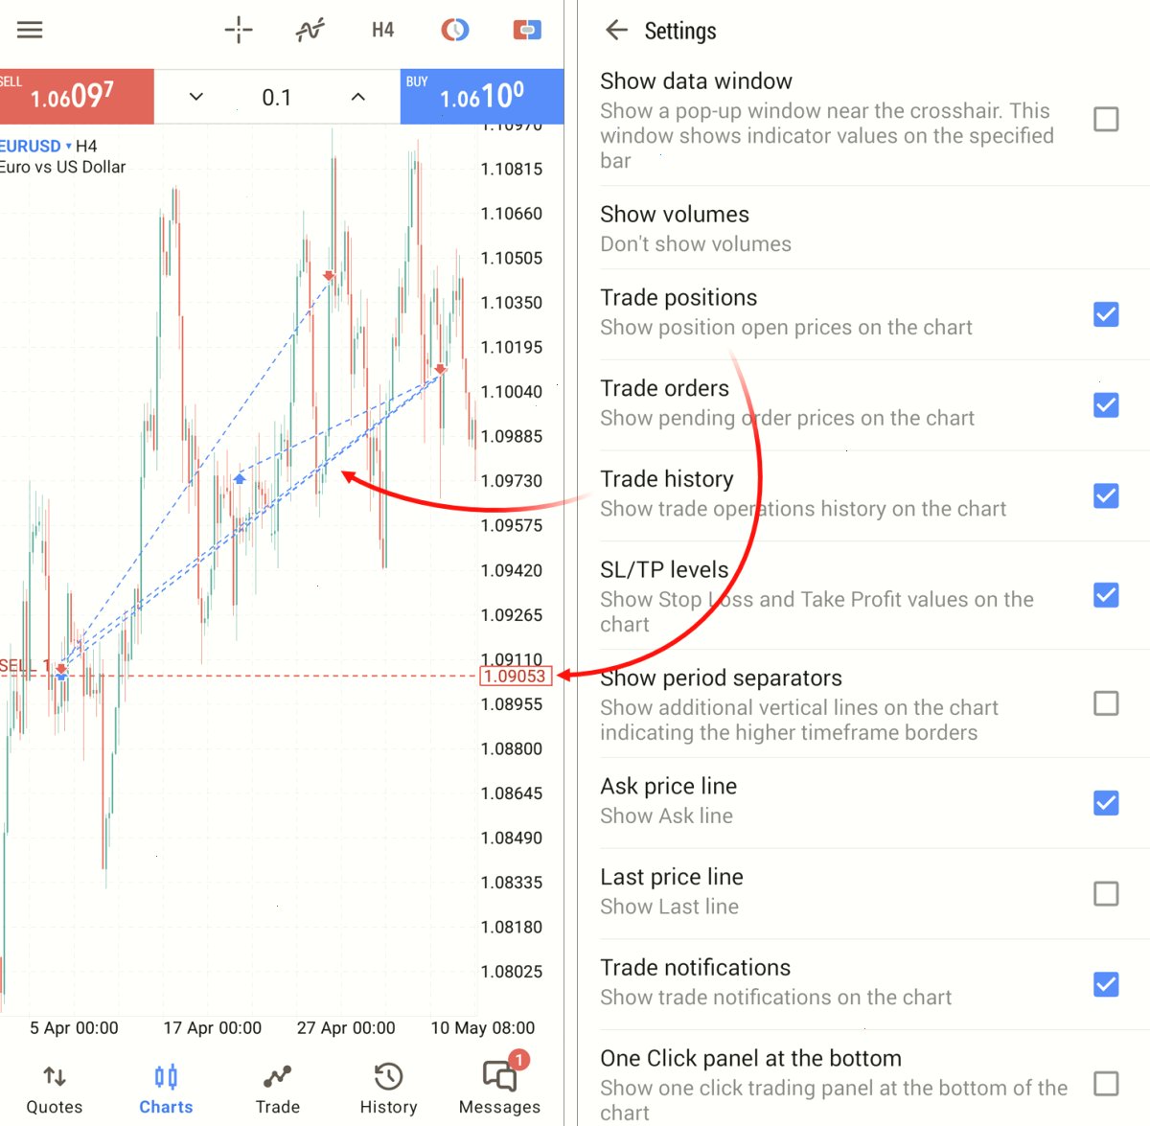Uncheck Trade history

[1106, 495]
